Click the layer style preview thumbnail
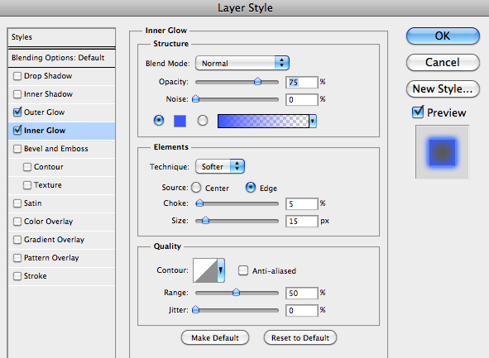Screen dimensions: 489x358 tap(442, 152)
